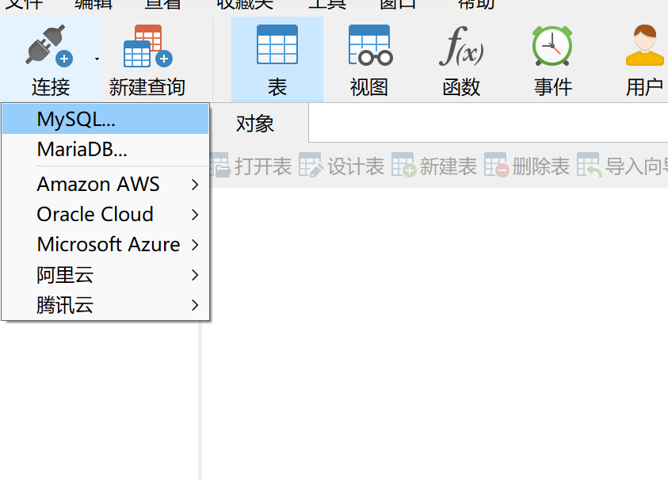Screen dimensions: 668x481
Task: Click the Oracle Cloud submenu chevron
Action: coord(195,215)
